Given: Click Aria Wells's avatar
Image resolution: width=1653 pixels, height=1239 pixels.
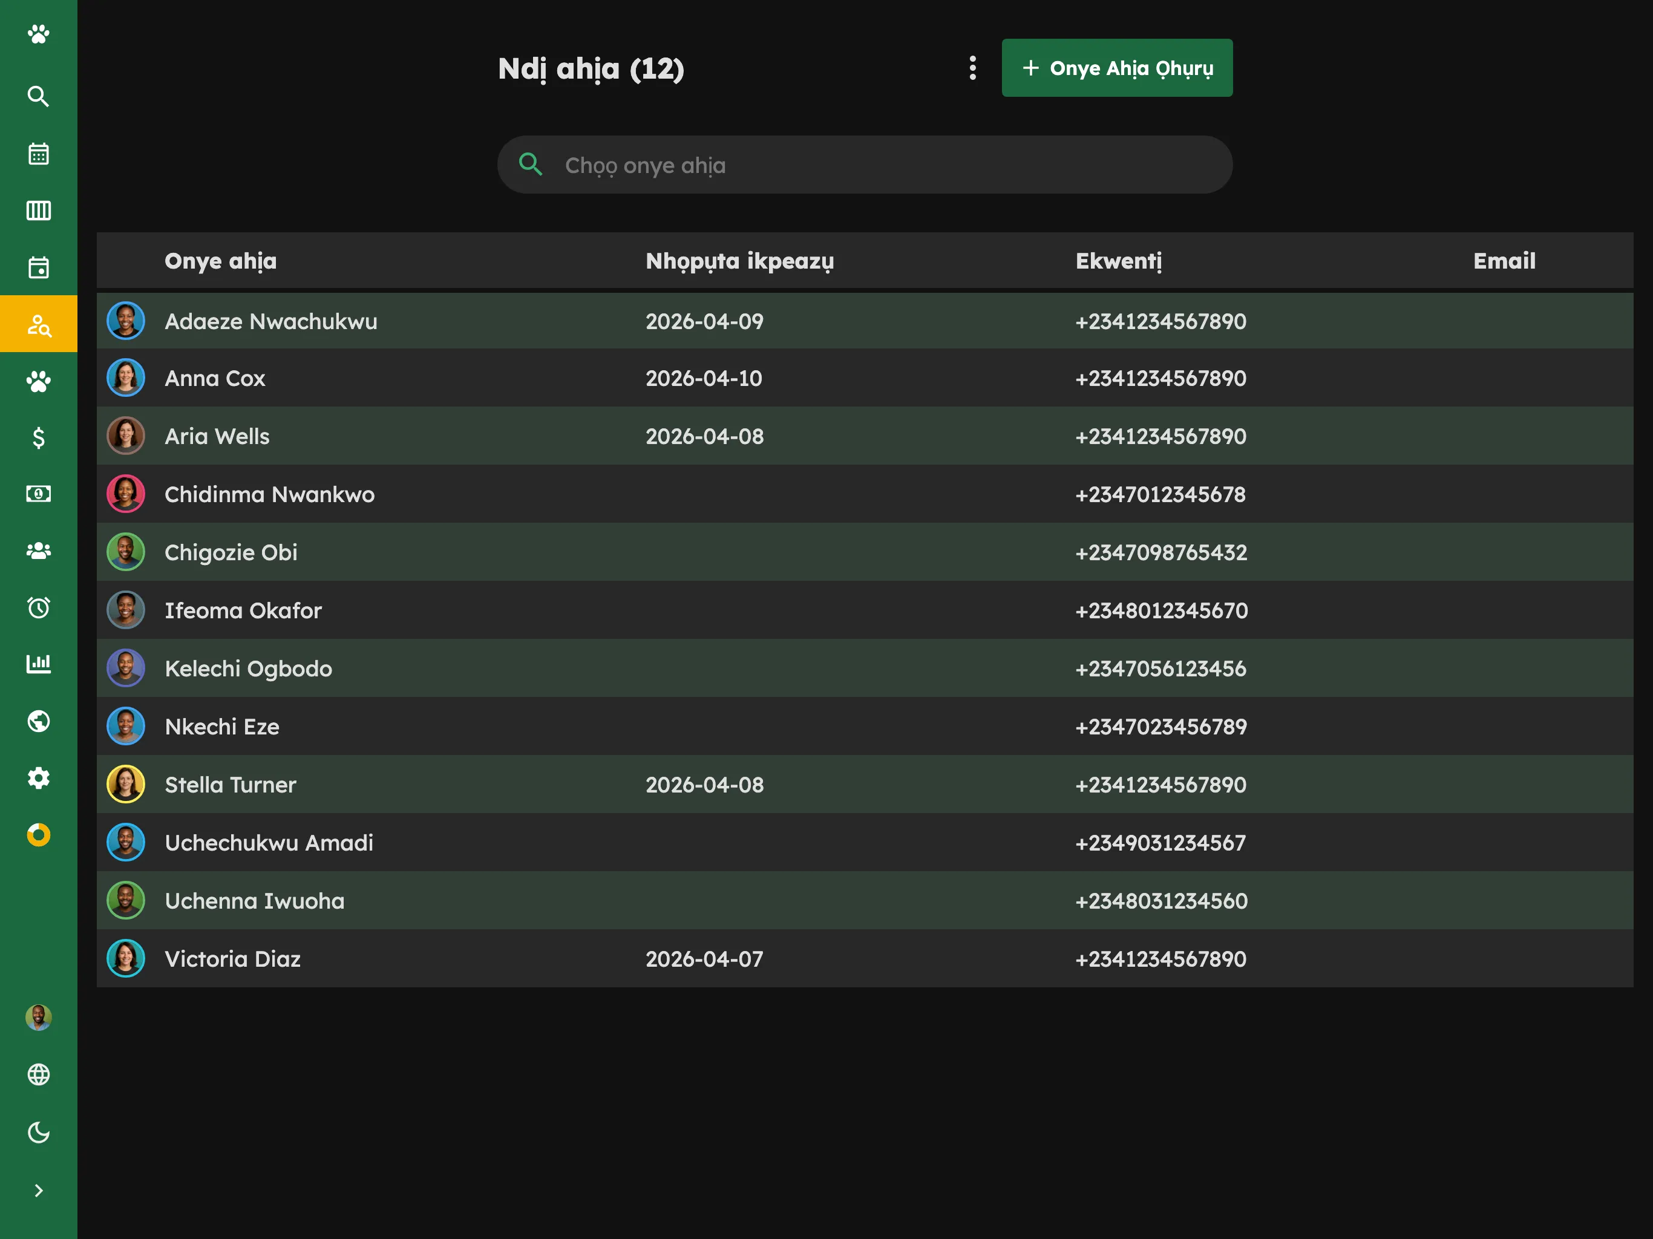Looking at the screenshot, I should pos(125,436).
